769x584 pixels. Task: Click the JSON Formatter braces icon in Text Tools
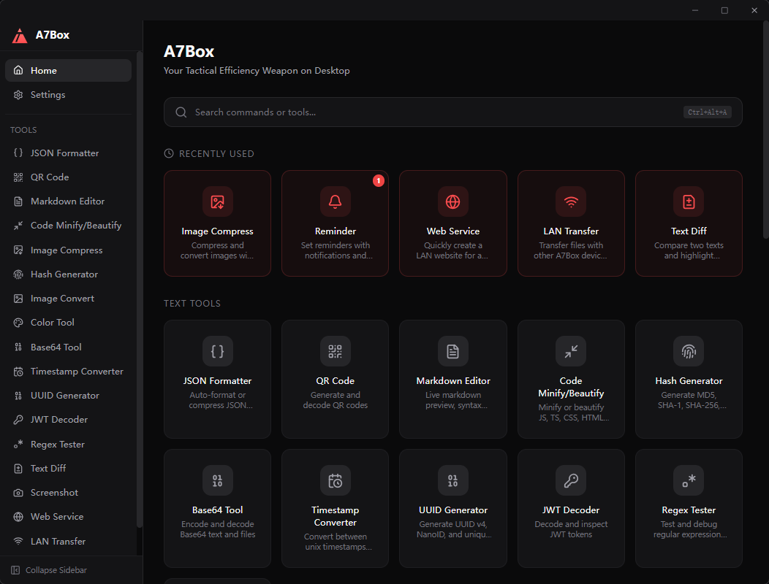pos(217,351)
